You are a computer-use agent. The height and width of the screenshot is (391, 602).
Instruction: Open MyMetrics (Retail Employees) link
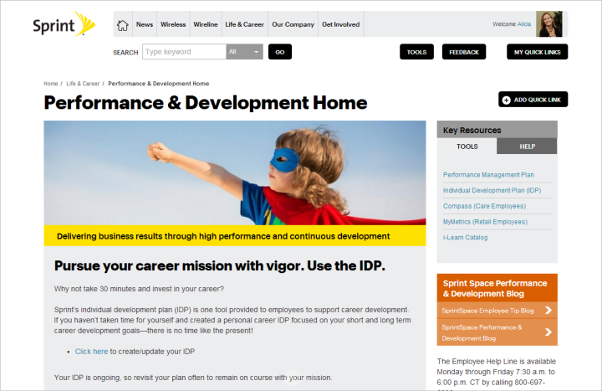coord(485,222)
